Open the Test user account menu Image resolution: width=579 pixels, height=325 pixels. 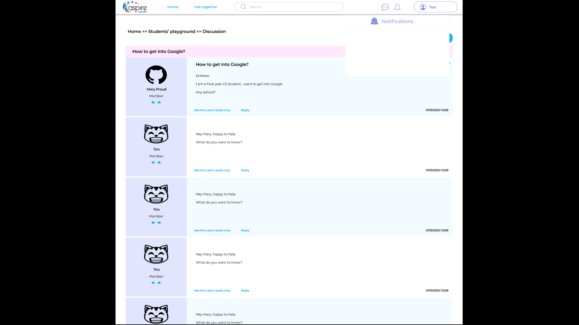(435, 7)
